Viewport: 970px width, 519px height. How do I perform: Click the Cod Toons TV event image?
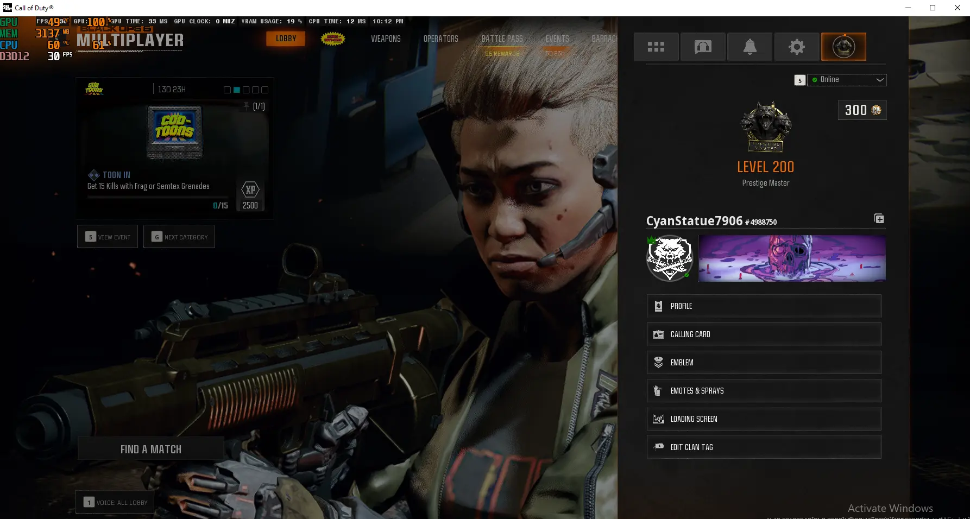pyautogui.click(x=175, y=132)
